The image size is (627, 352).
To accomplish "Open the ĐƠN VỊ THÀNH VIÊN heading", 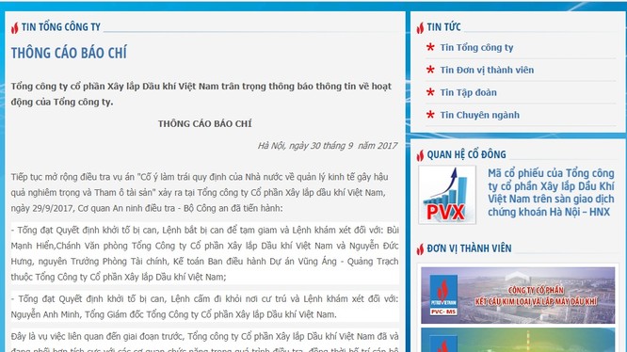I will click(469, 248).
